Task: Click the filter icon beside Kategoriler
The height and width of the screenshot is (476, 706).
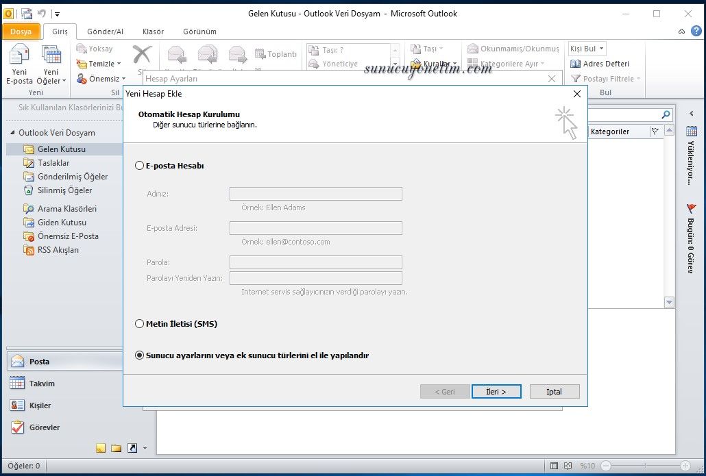Action: (x=655, y=131)
